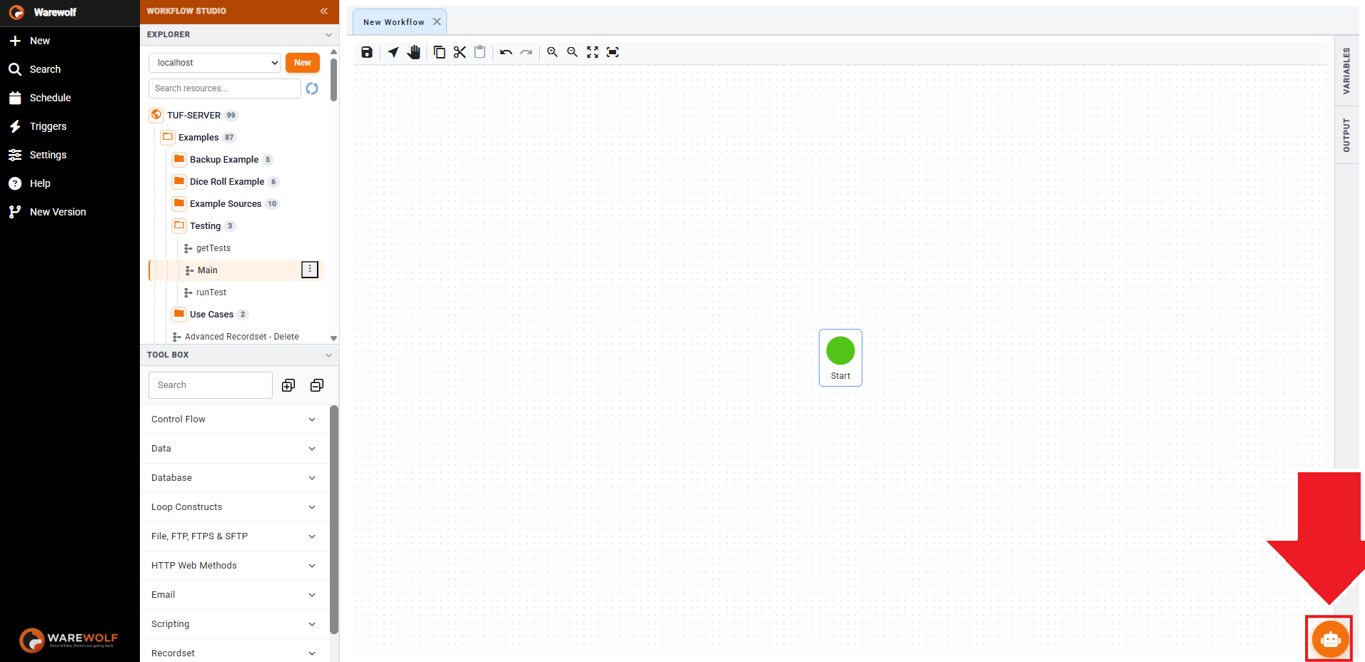Select the green Start node
The image size is (1365, 662).
coord(840,357)
